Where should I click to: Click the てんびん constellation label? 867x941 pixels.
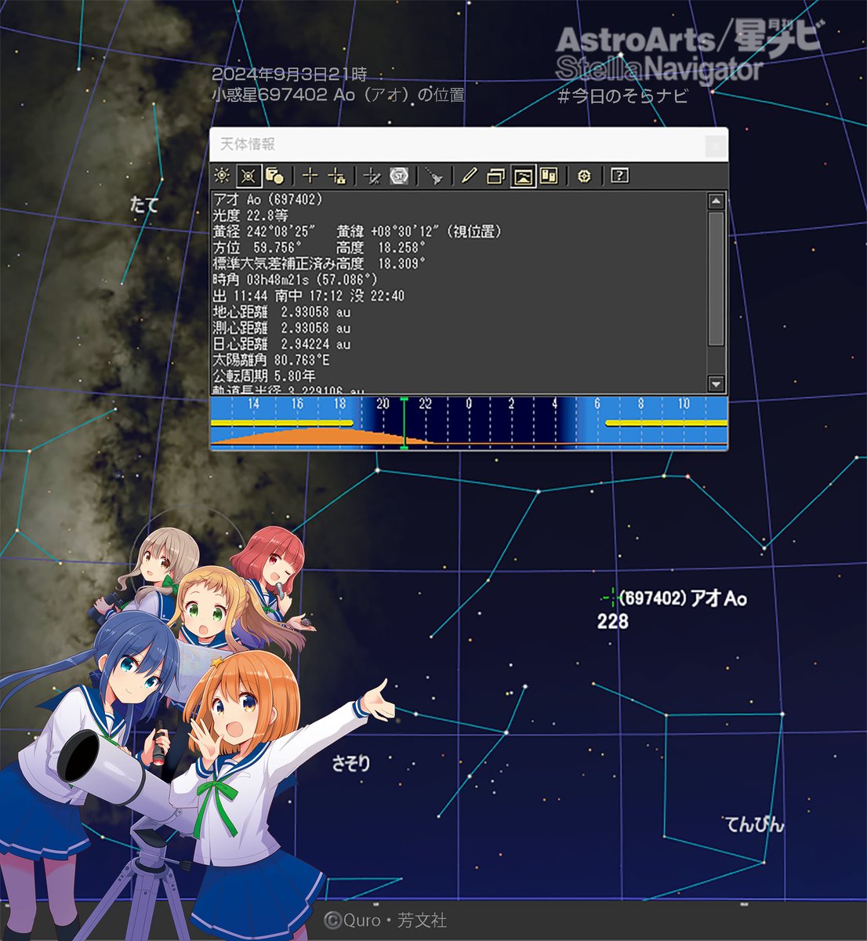click(x=755, y=825)
